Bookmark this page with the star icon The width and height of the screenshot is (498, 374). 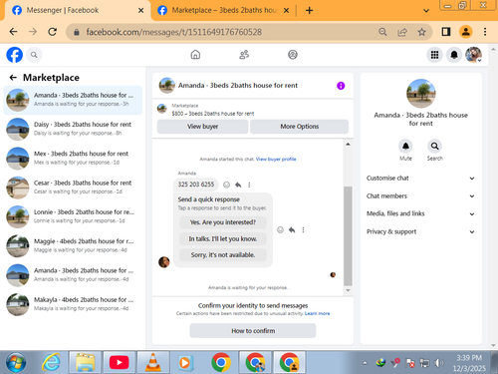[x=421, y=32]
